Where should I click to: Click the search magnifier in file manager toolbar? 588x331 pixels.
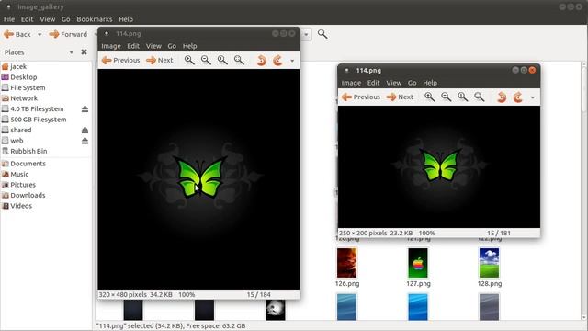pos(322,34)
